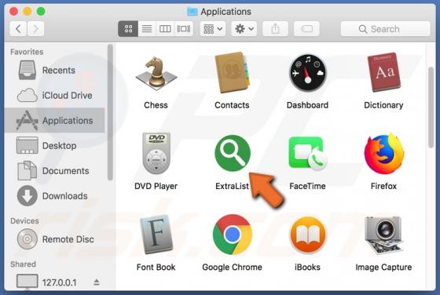Select the Dashboard app icon

[x=307, y=73]
